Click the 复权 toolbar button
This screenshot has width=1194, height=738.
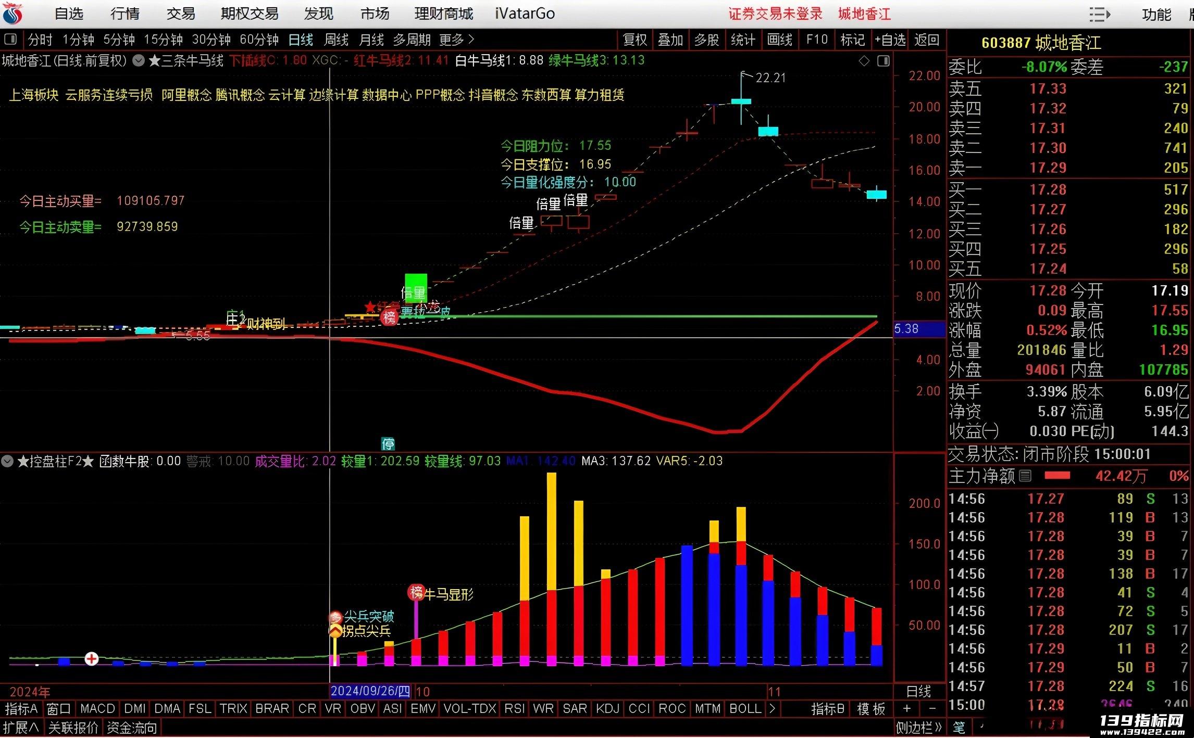pyautogui.click(x=635, y=40)
